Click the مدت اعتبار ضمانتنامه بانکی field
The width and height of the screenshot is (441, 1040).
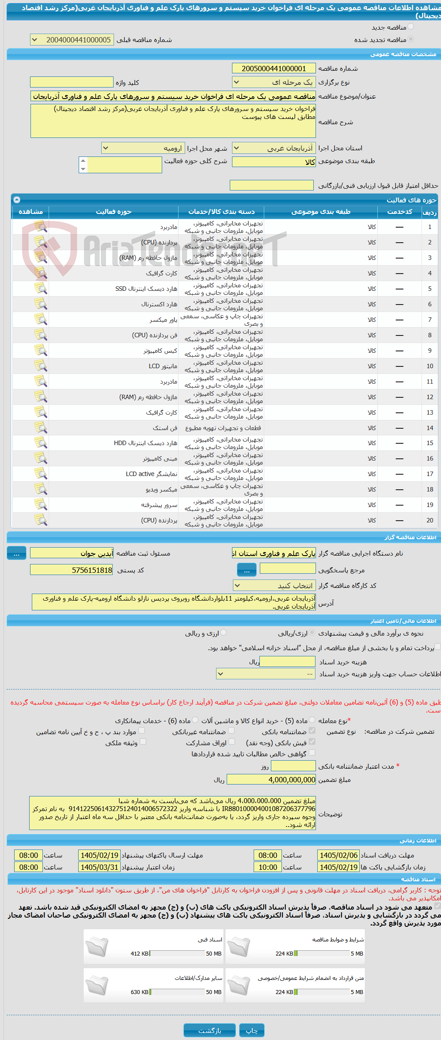coord(293,766)
